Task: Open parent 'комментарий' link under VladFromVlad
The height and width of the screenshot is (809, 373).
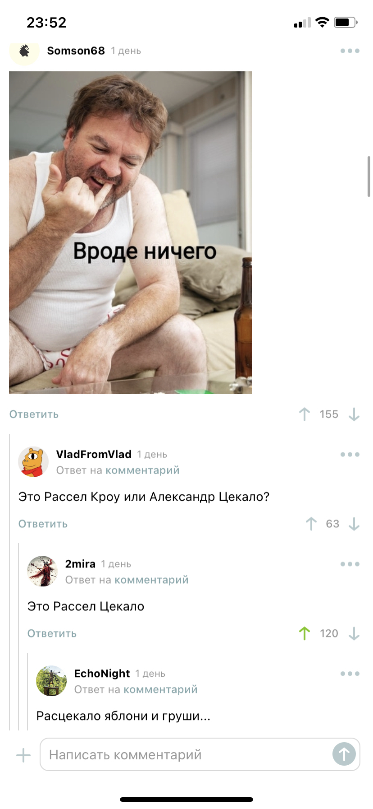Action: click(x=142, y=470)
